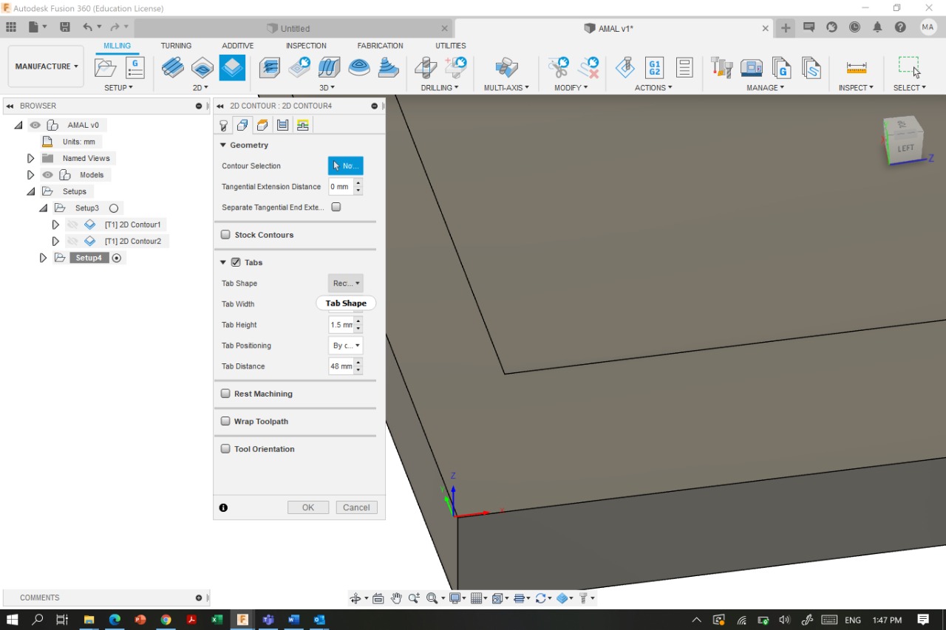Open the Tab Positioning dropdown
Screen dimensions: 946x630
click(346, 346)
